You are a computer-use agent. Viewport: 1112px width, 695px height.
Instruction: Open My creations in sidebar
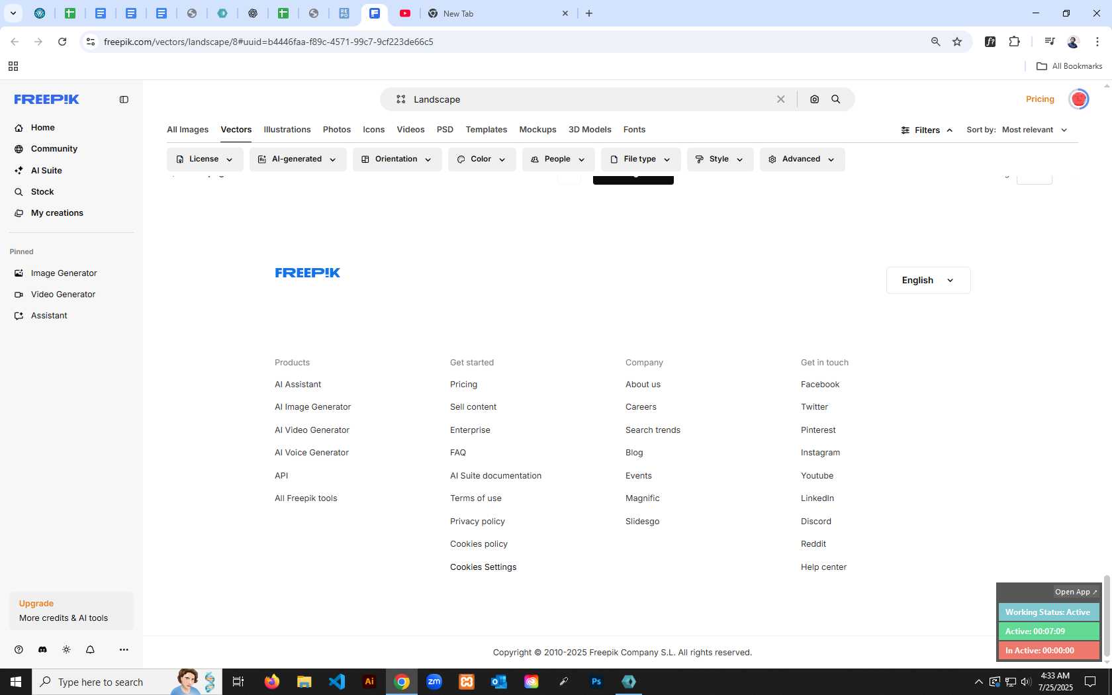[57, 213]
